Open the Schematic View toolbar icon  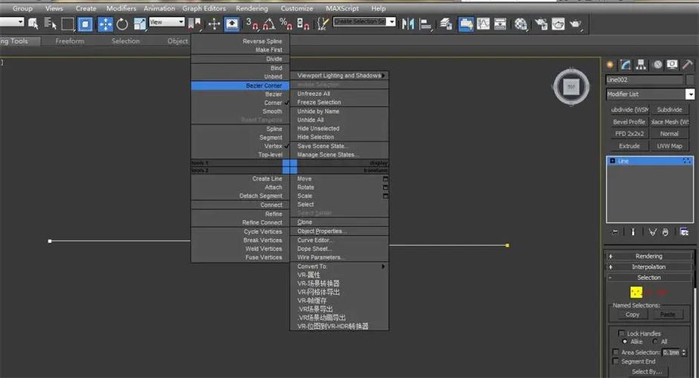pyautogui.click(x=500, y=24)
